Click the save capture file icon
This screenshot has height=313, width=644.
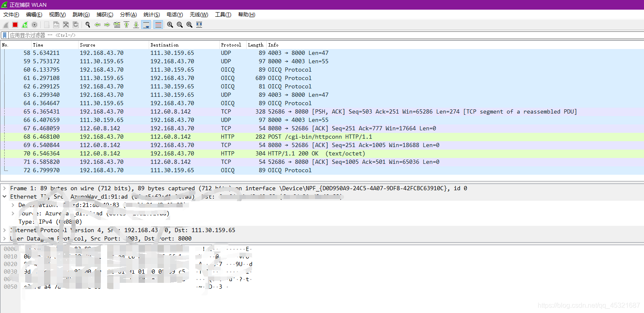[x=56, y=25]
